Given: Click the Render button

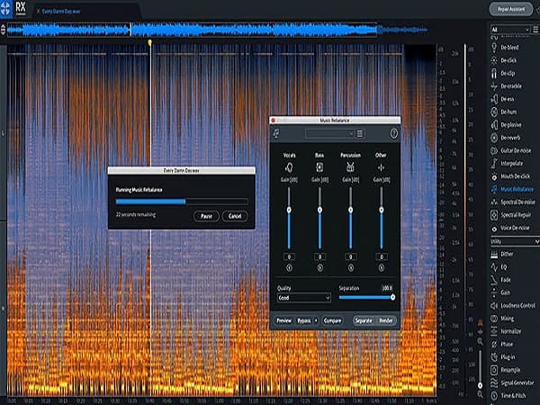Looking at the screenshot, I should (386, 320).
